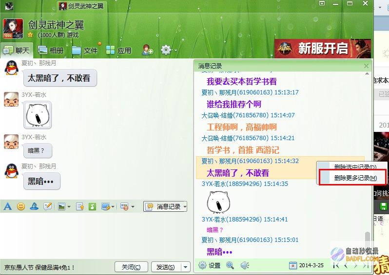Go to previous page of message records
This screenshot has height=275, width=389.
point(346,266)
